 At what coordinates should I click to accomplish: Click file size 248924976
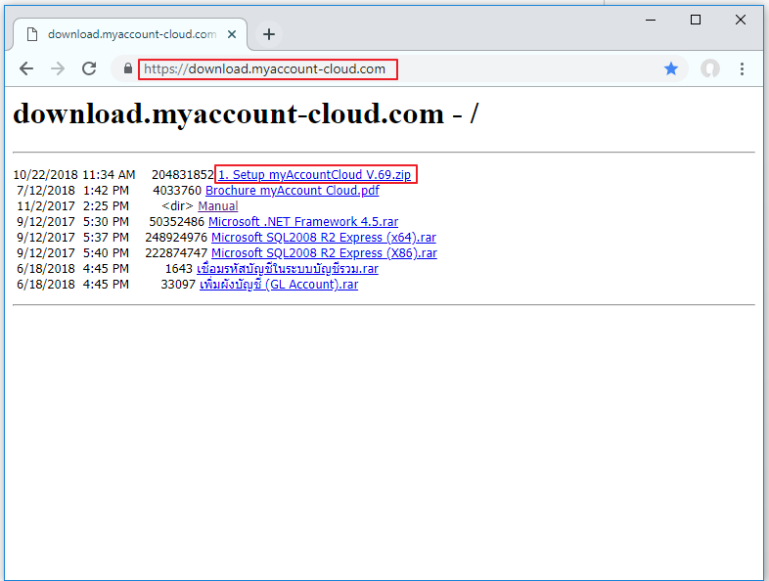point(176,238)
